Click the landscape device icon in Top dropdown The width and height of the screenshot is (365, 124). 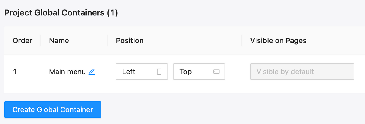pyautogui.click(x=216, y=72)
